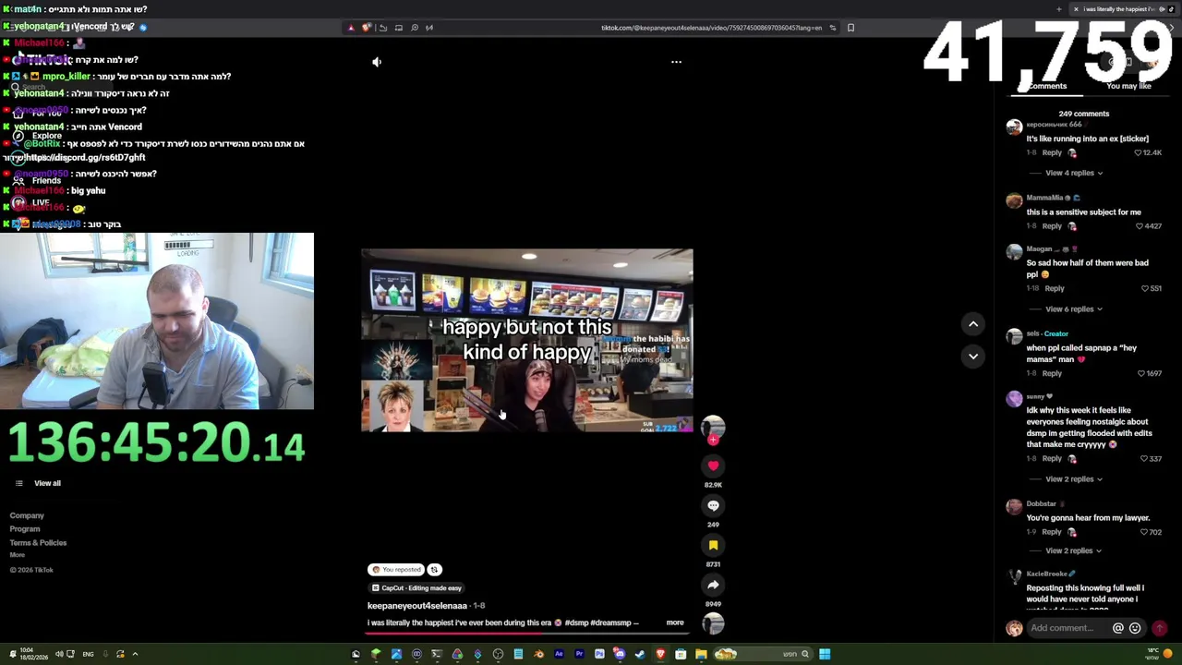Open OBS Studio from taskbar
This screenshot has height=665, width=1182.
click(498, 654)
